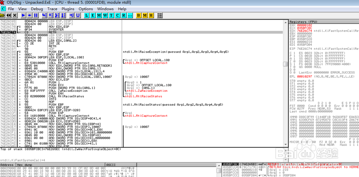Click the ASCII column header in dump
The image size is (359, 177).
tap(121, 165)
